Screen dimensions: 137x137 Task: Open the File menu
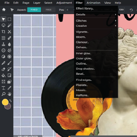click(x=7, y=3)
